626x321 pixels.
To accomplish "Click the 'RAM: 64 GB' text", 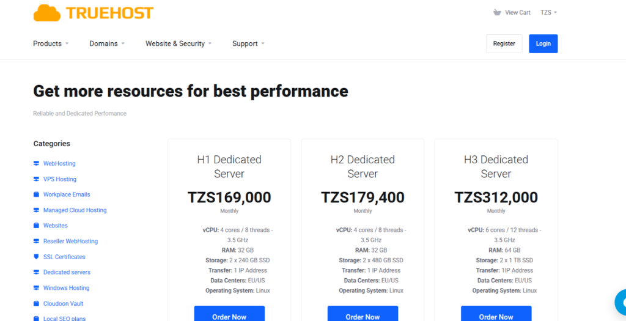I will pyautogui.click(x=504, y=250).
